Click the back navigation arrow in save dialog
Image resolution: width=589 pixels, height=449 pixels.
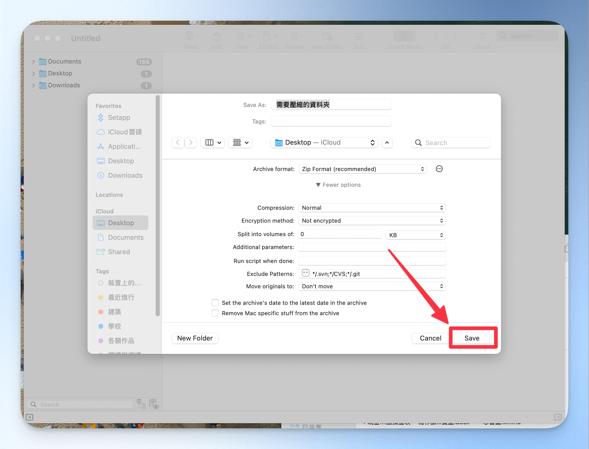click(178, 142)
